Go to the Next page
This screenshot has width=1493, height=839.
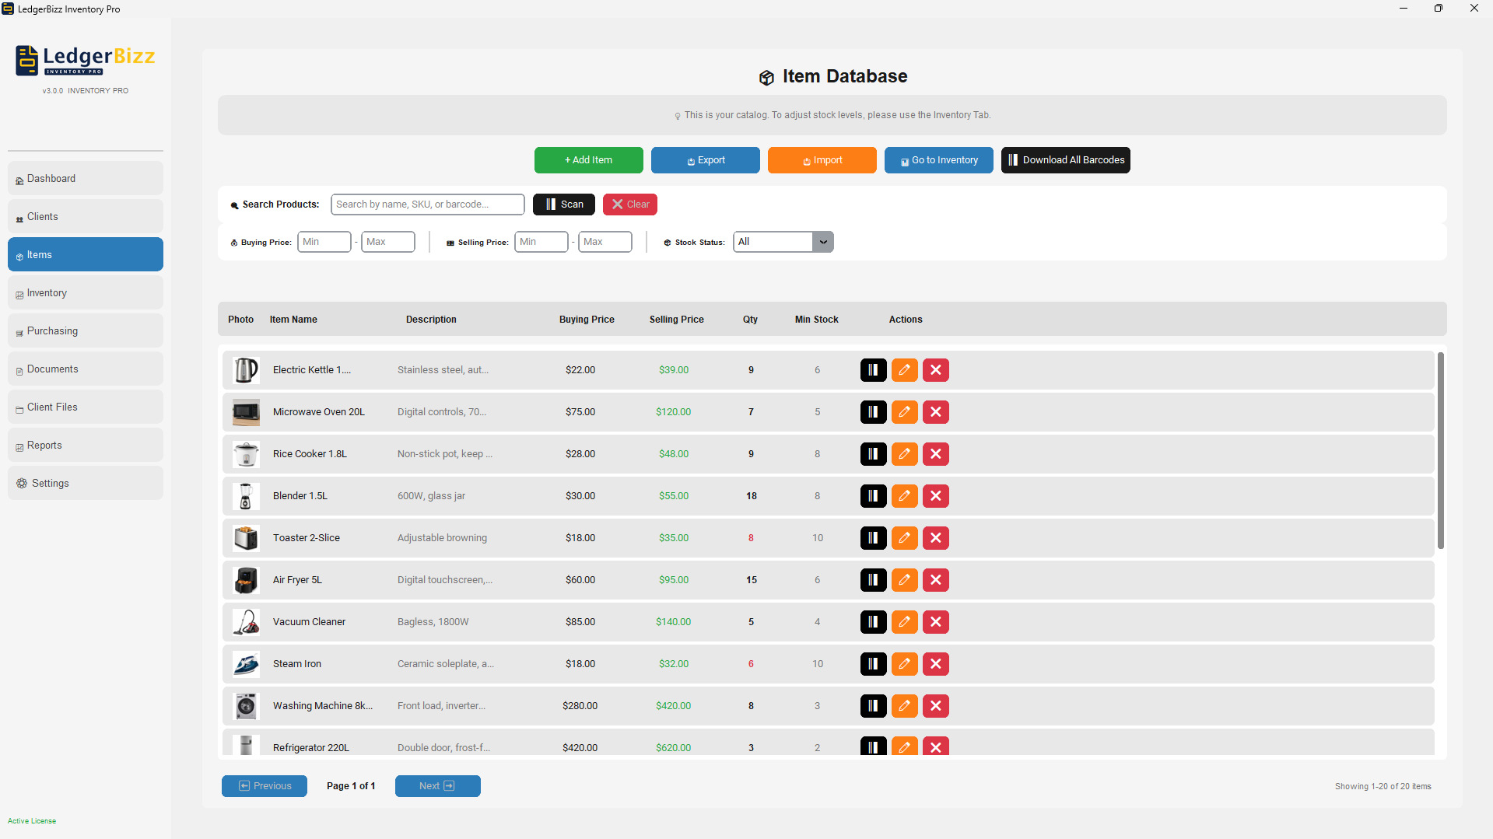[437, 786]
